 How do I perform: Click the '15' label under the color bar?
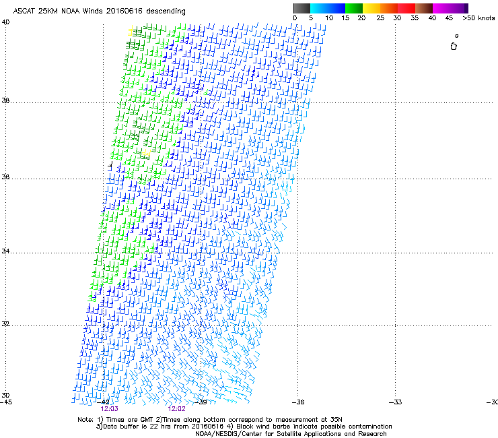pyautogui.click(x=345, y=18)
